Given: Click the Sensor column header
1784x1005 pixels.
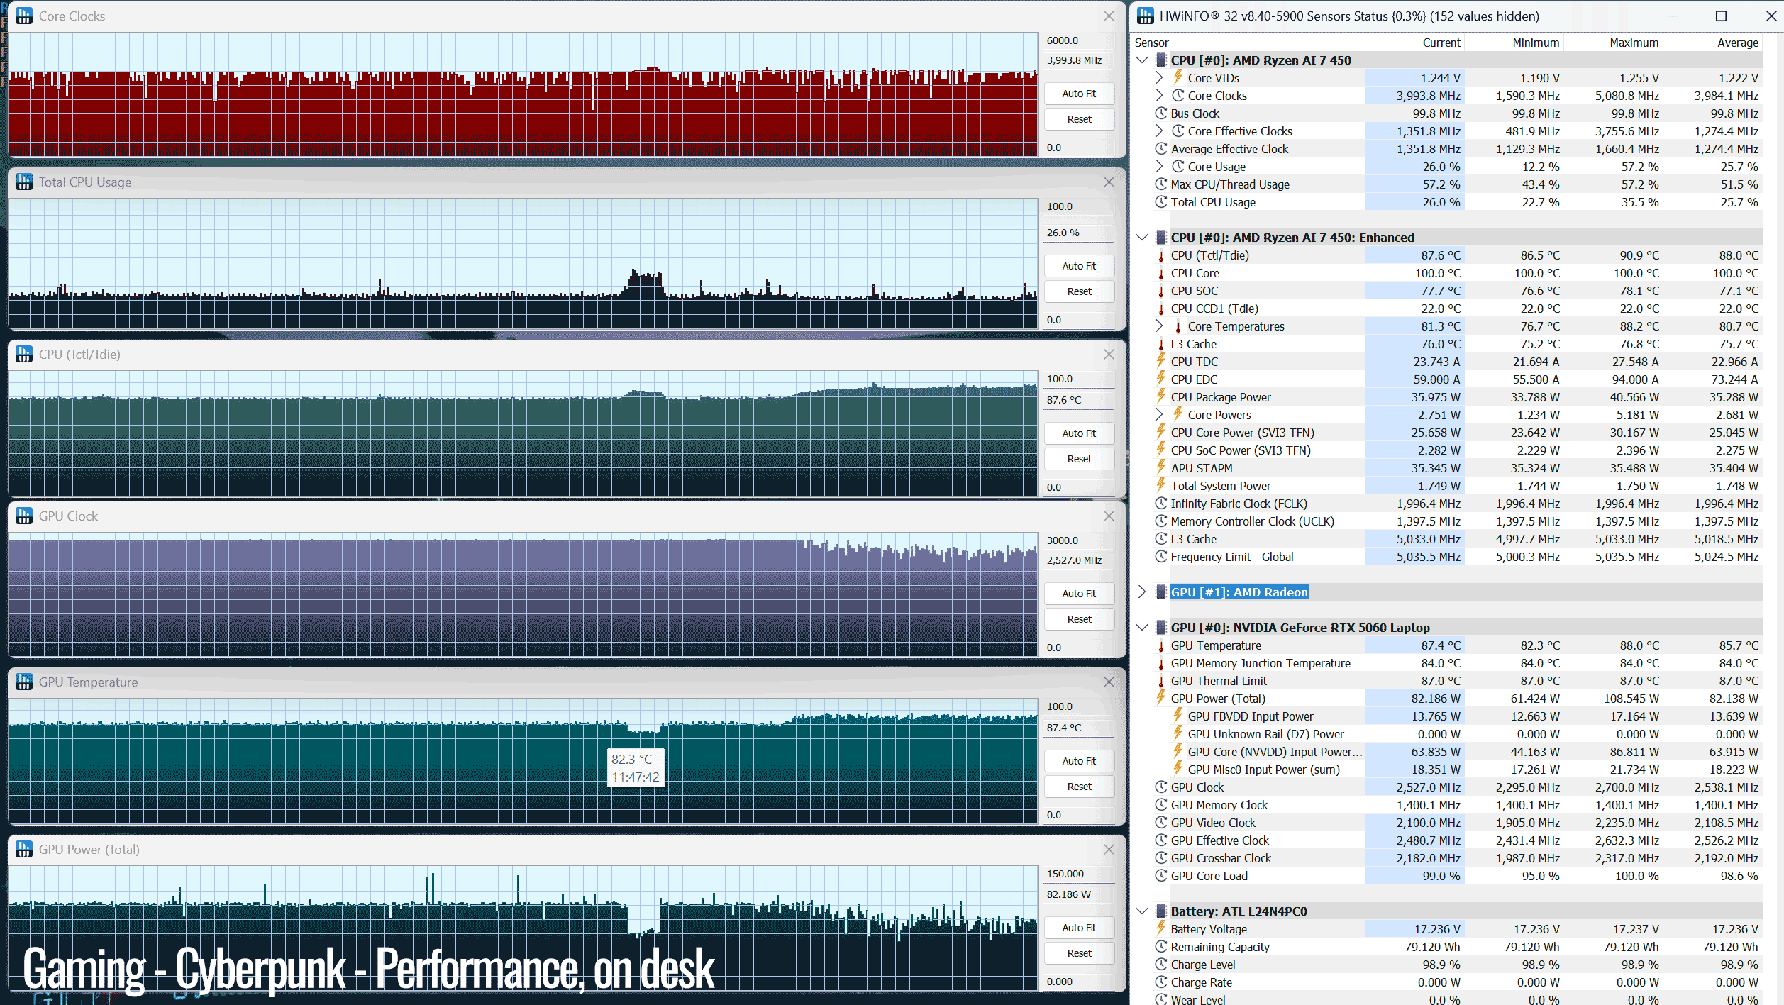Looking at the screenshot, I should 1248,43.
